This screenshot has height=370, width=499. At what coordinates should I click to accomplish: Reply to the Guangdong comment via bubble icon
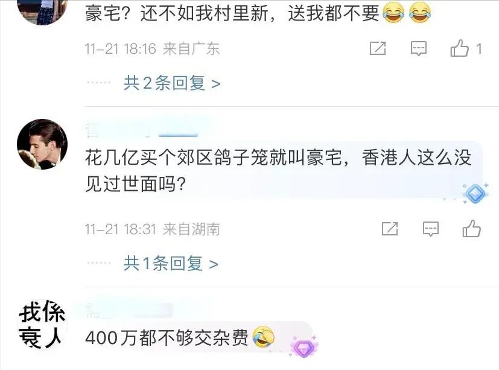pyautogui.click(x=419, y=48)
